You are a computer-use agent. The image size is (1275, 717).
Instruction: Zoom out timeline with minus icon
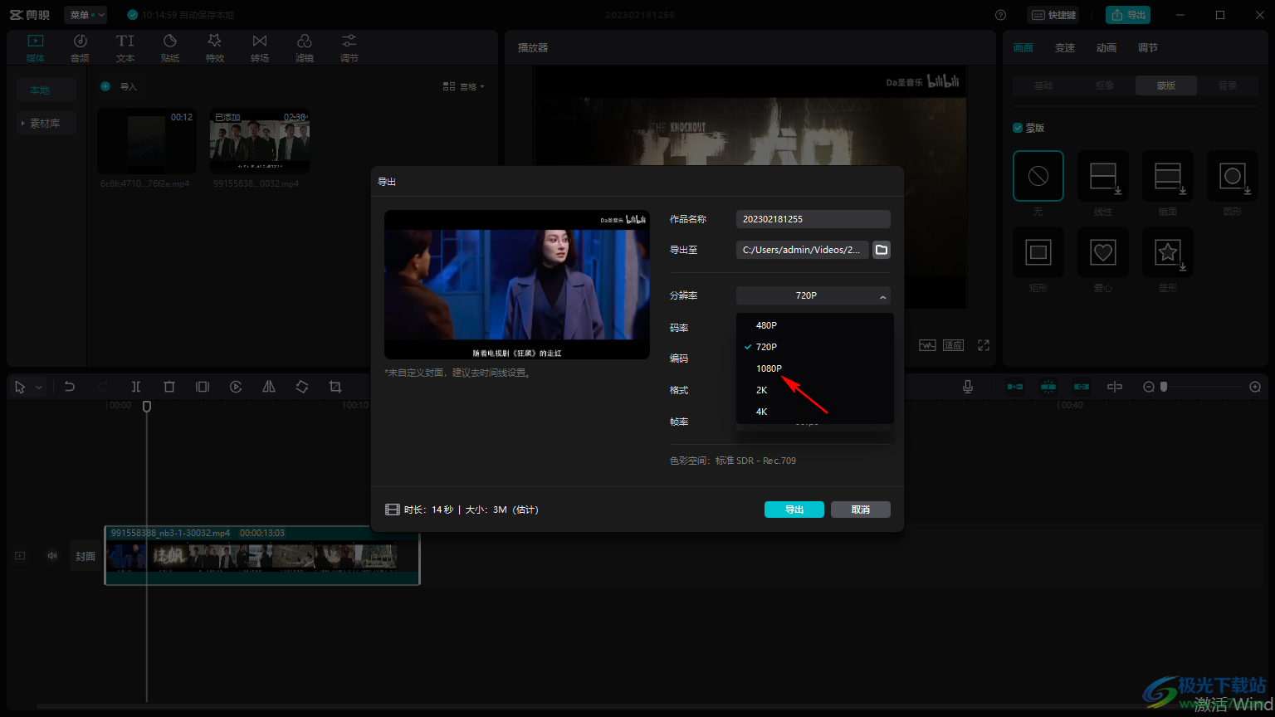(x=1149, y=387)
